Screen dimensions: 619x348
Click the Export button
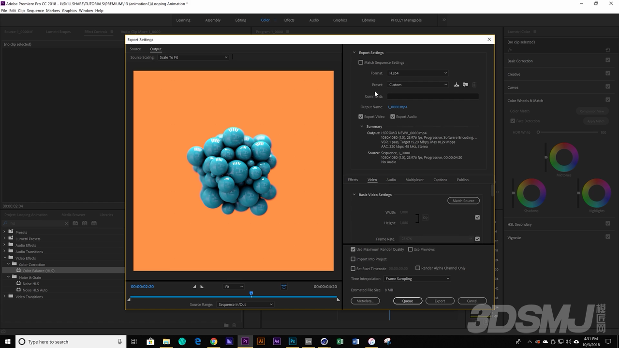440,301
